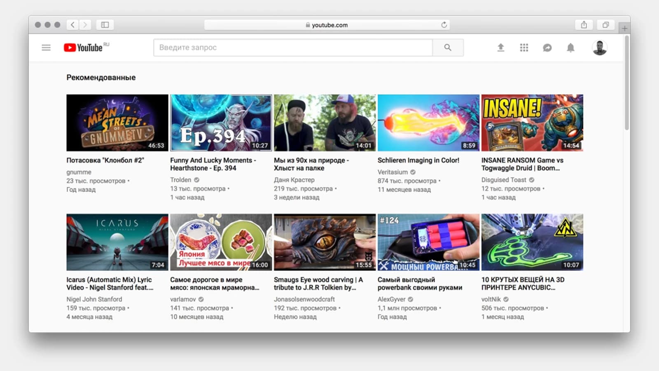Go back with Safari's back chevron
The height and width of the screenshot is (371, 659).
click(72, 25)
